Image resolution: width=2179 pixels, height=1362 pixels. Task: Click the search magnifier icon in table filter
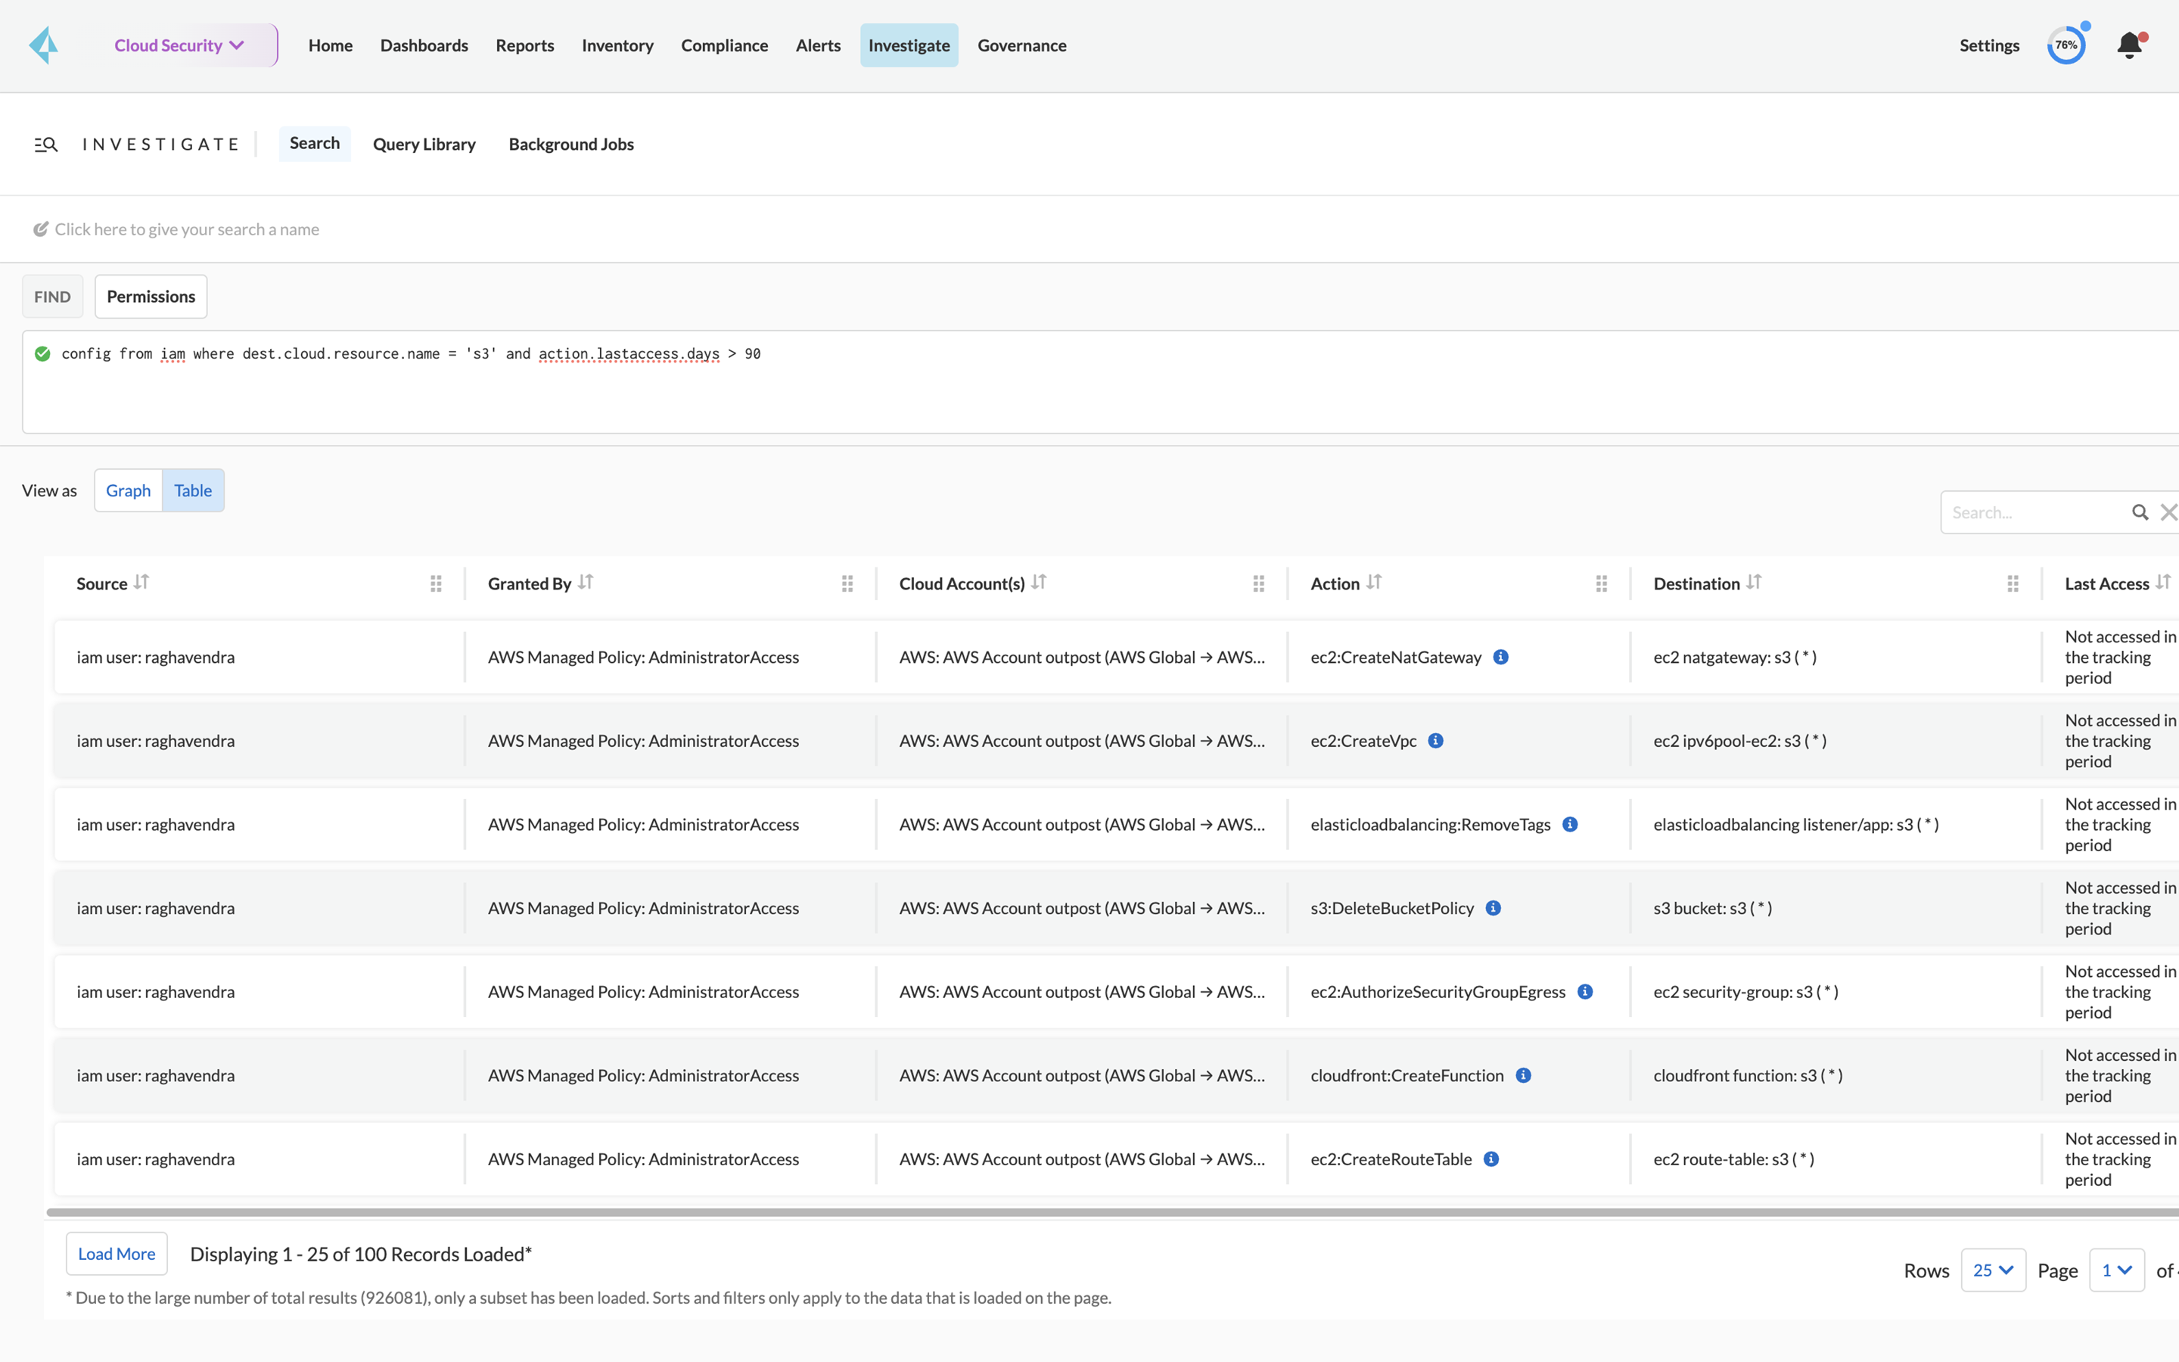click(2140, 512)
